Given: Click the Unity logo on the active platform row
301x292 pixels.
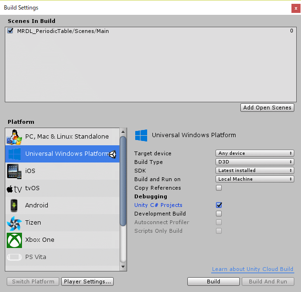Looking at the screenshot, I should coord(113,154).
